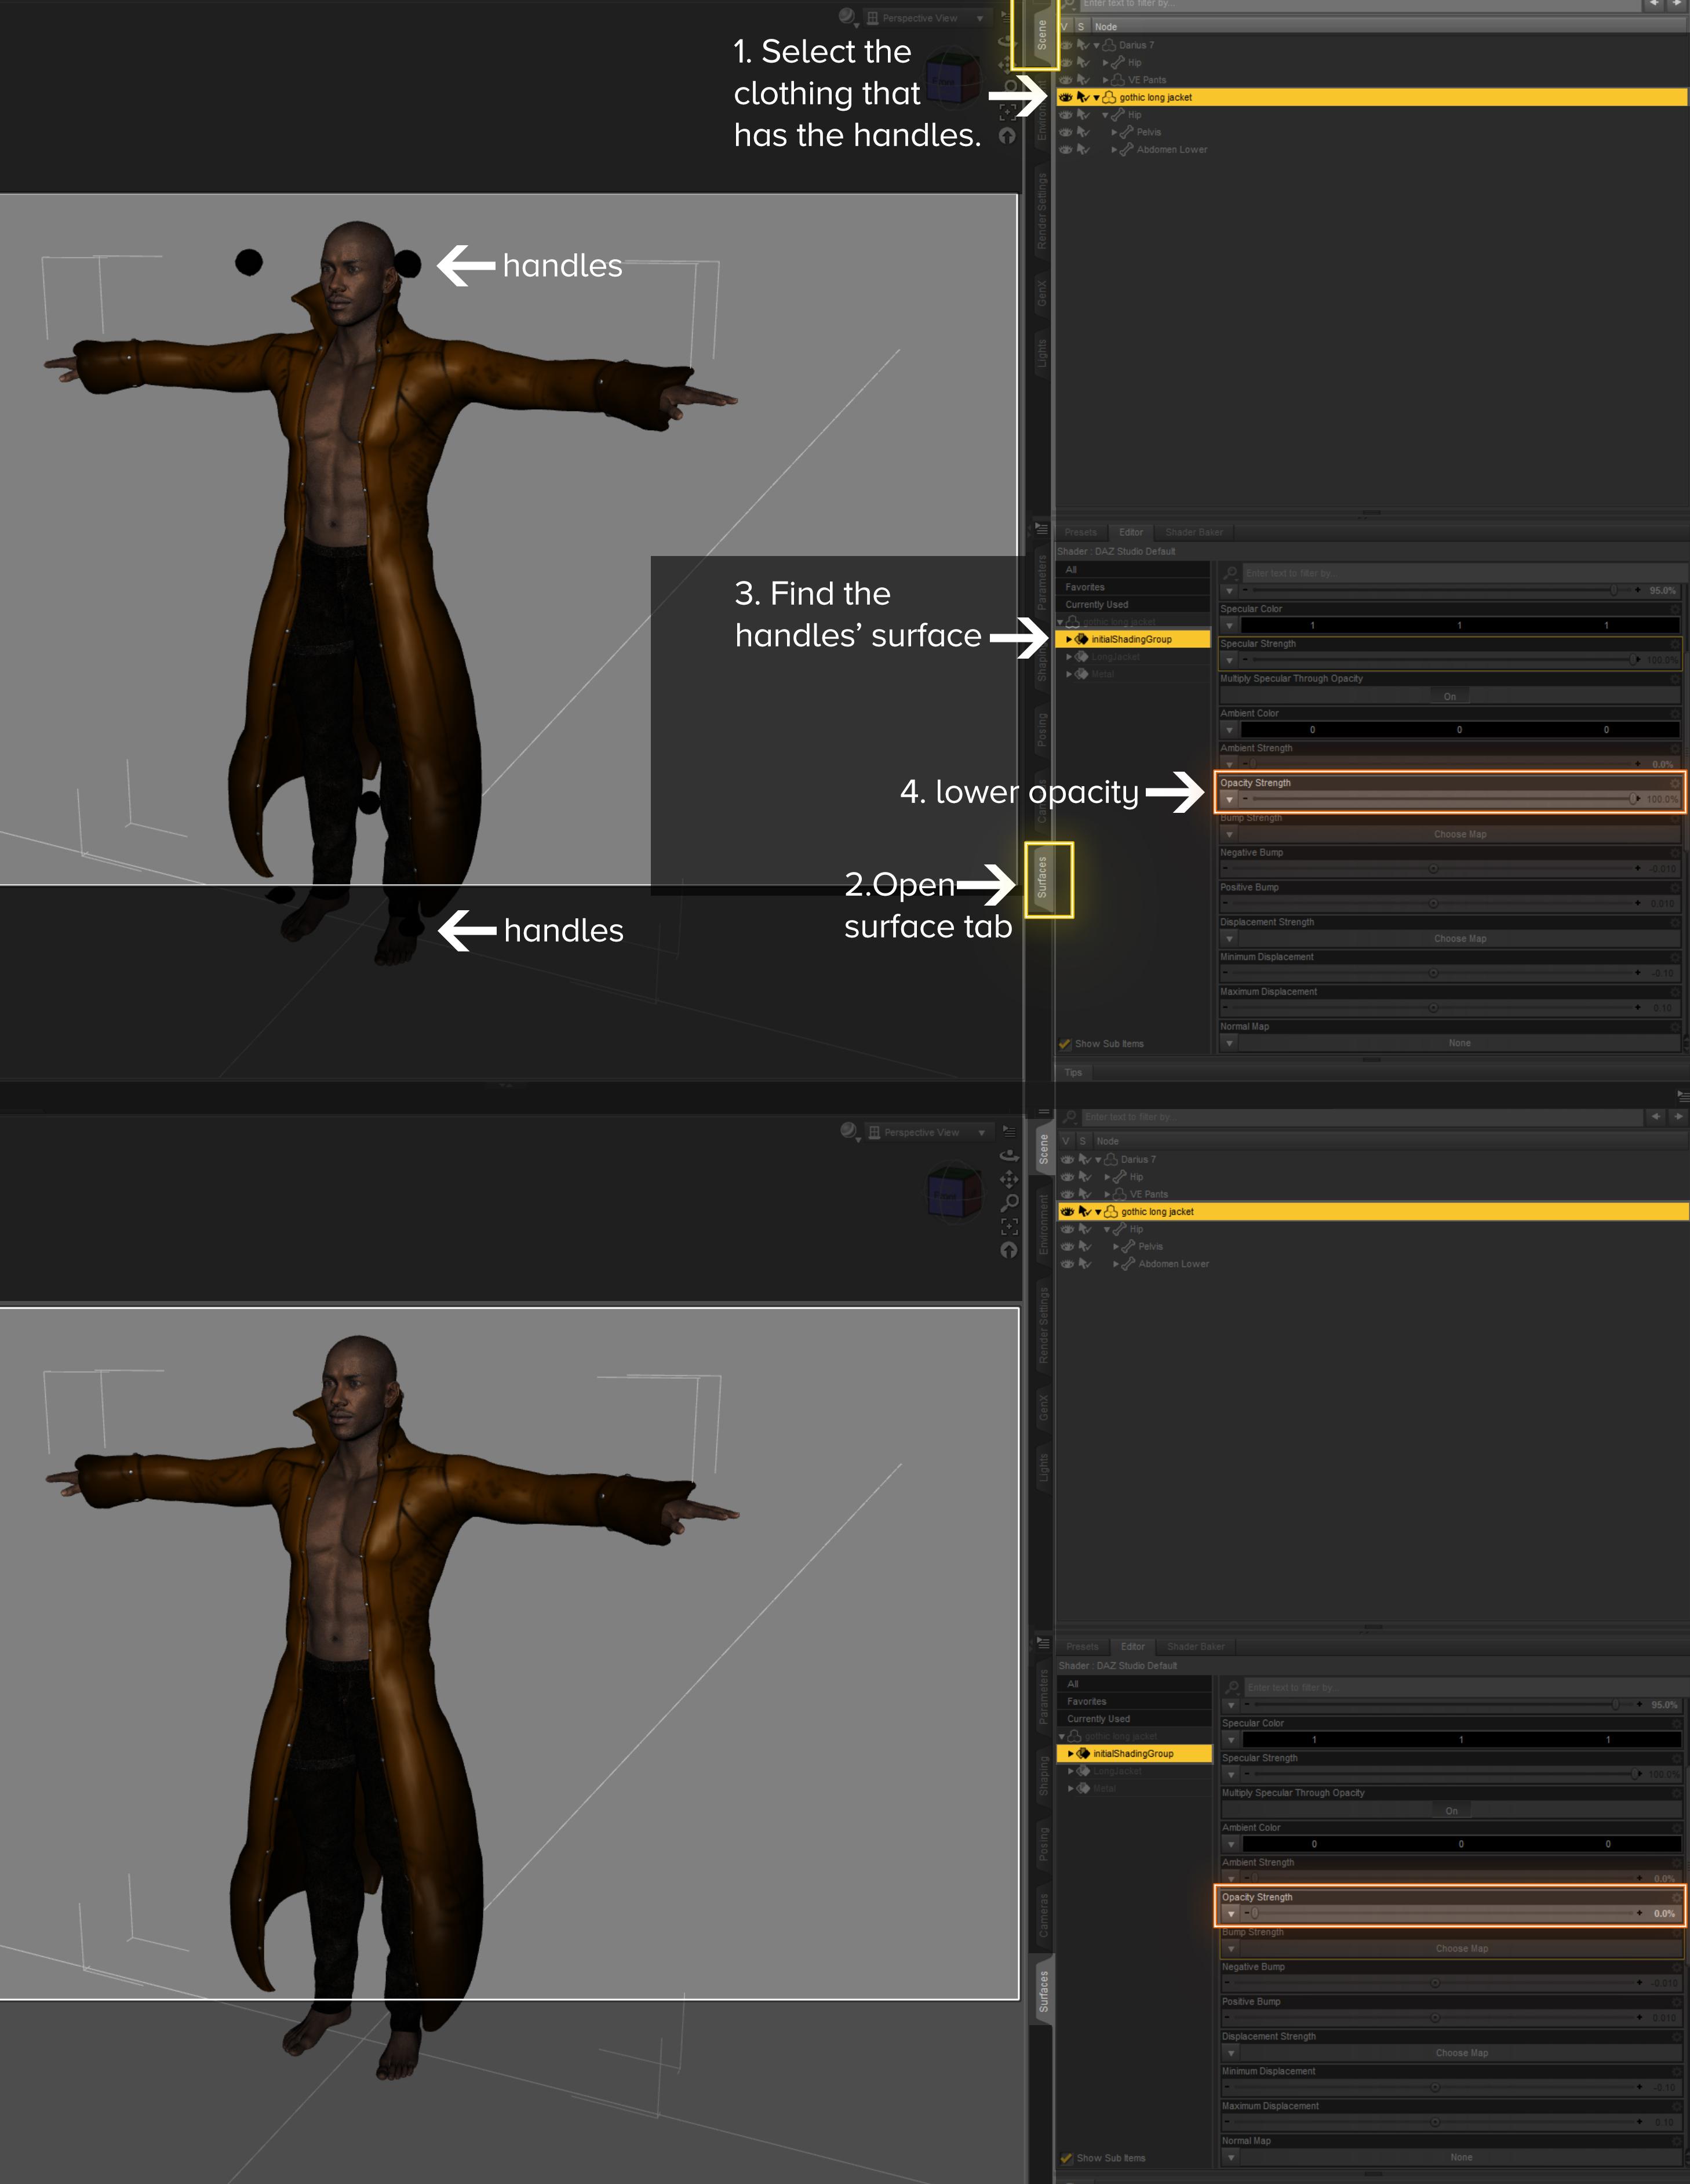Image resolution: width=1690 pixels, height=2184 pixels.
Task: Click the selectable arrow icon for Darius 7, bottom scene list
Action: point(1084,1160)
